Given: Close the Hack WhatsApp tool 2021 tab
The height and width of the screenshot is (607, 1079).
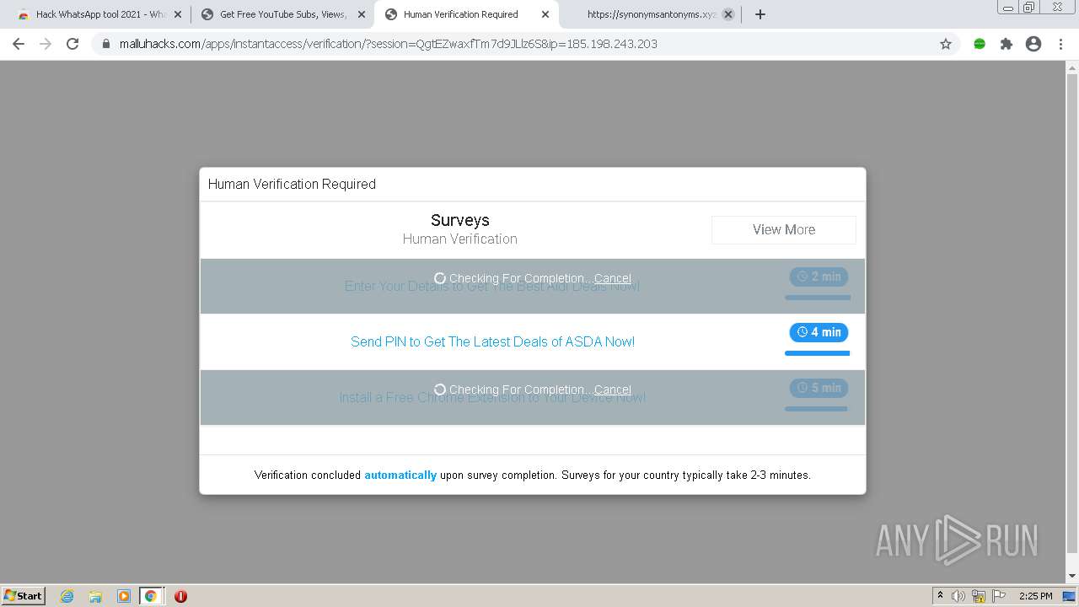Looking at the screenshot, I should 178,14.
